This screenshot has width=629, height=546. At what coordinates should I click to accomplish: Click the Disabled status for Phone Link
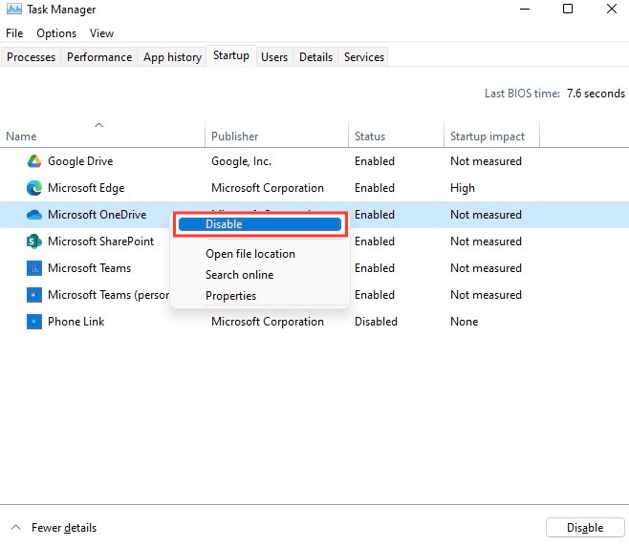point(376,322)
